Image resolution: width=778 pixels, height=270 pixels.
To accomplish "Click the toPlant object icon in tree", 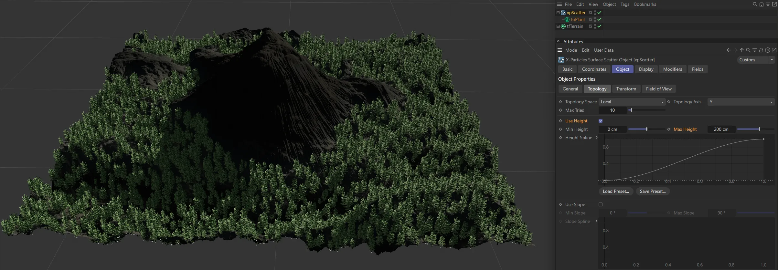I will [567, 19].
